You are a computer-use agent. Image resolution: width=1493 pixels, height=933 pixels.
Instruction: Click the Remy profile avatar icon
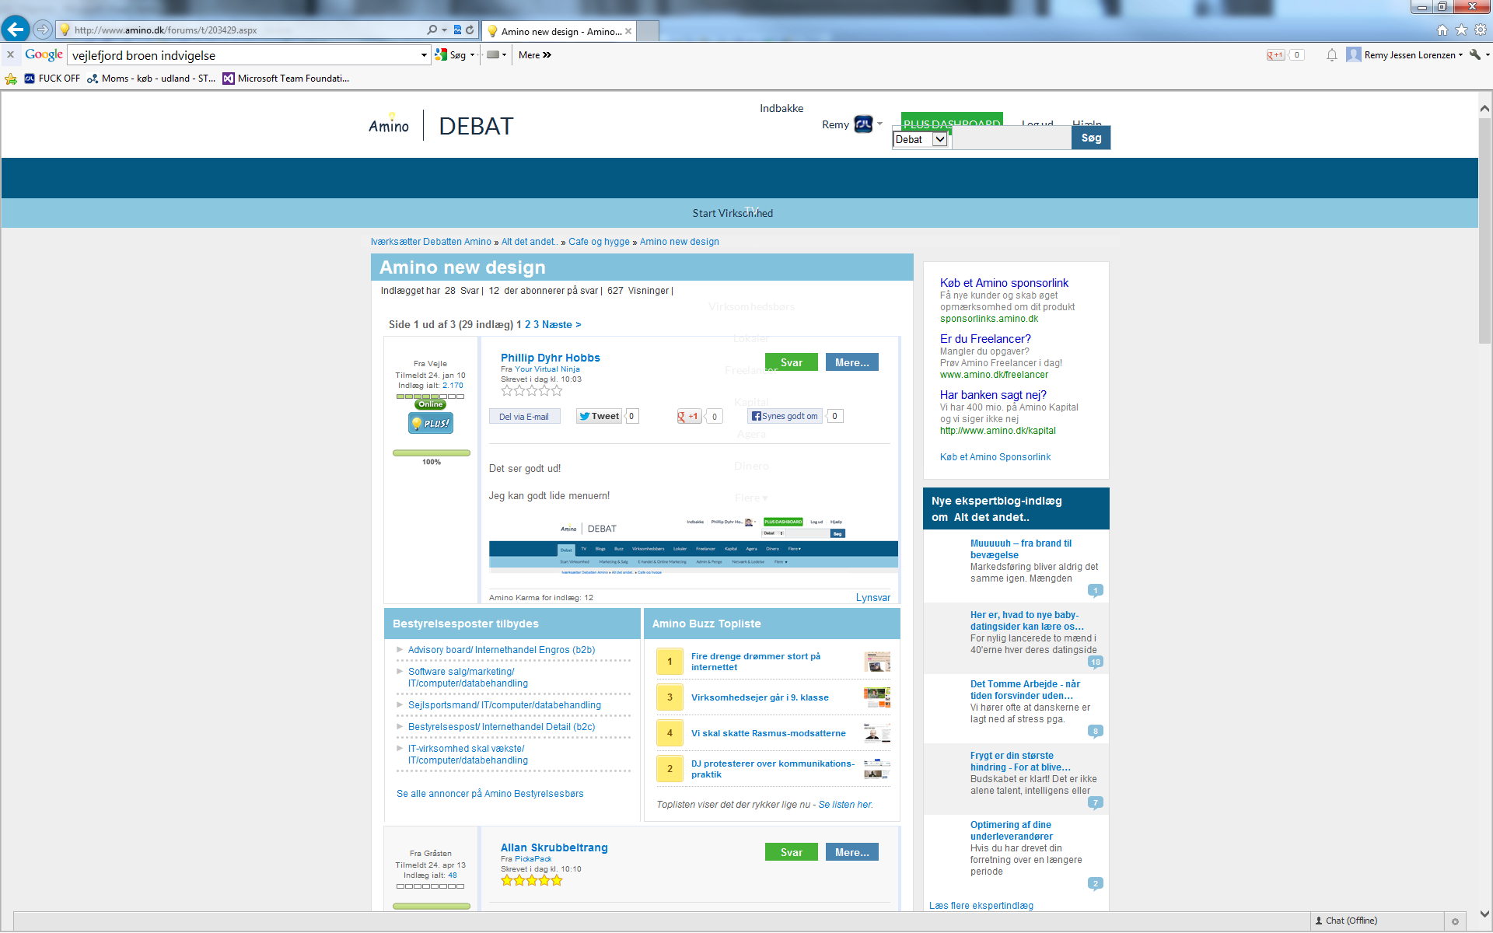[x=863, y=124]
